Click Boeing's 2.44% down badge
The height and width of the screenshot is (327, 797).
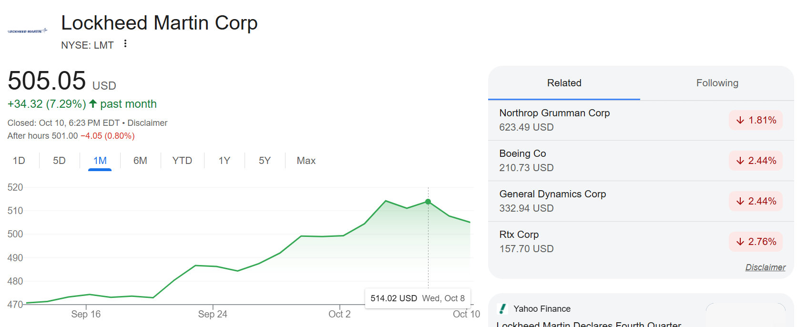pos(756,161)
